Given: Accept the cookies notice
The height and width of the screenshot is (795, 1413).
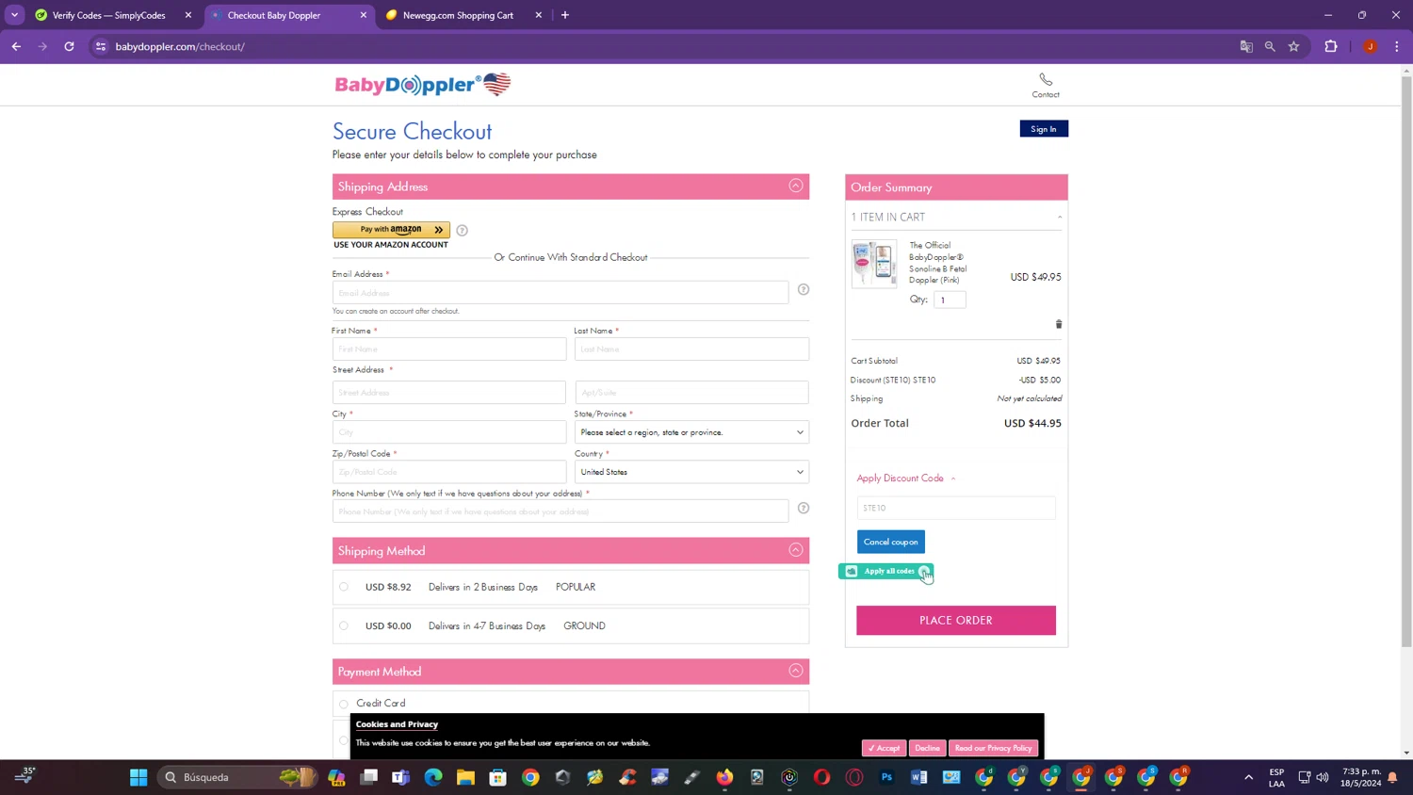Looking at the screenshot, I should [884, 748].
